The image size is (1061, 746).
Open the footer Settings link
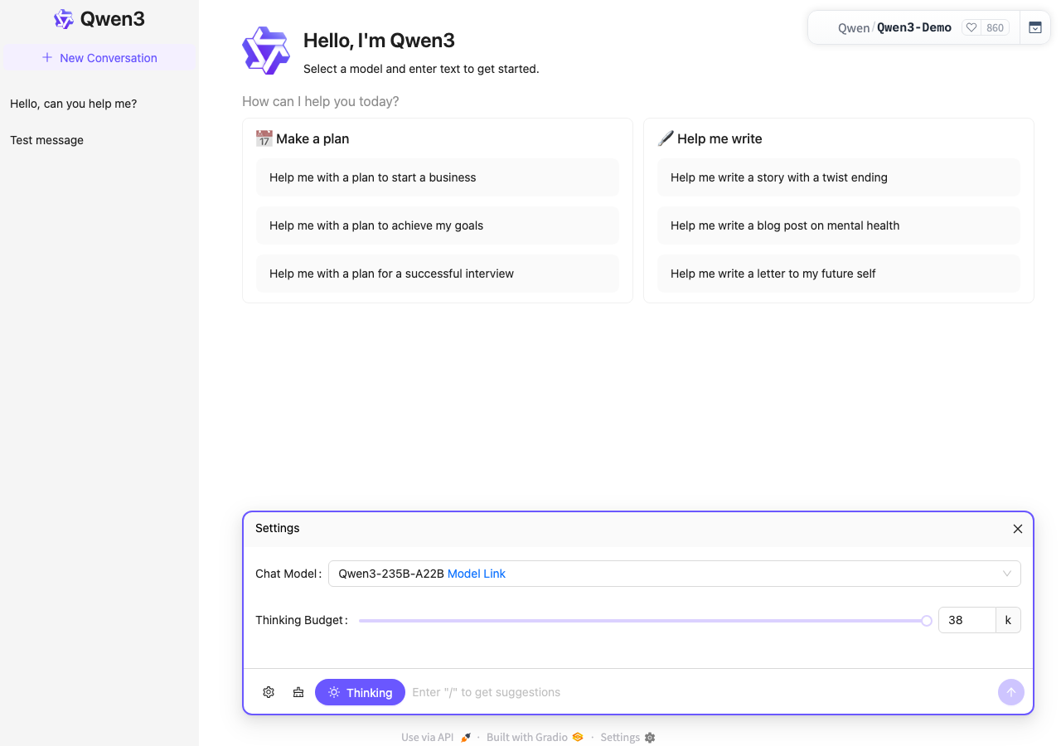tap(627, 738)
